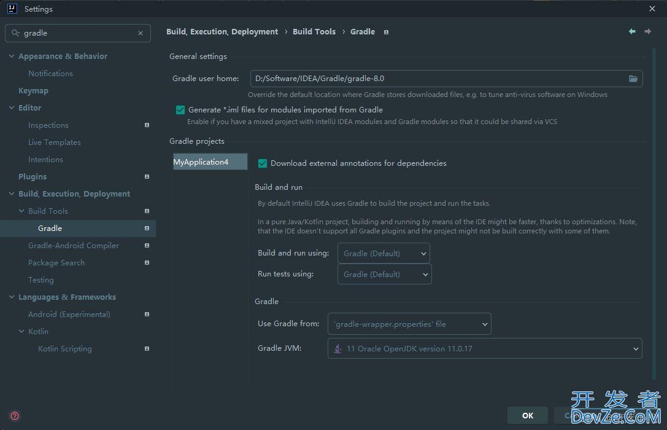
Task: Click Build, Execution, Deployment breadcrumb
Action: coord(222,32)
